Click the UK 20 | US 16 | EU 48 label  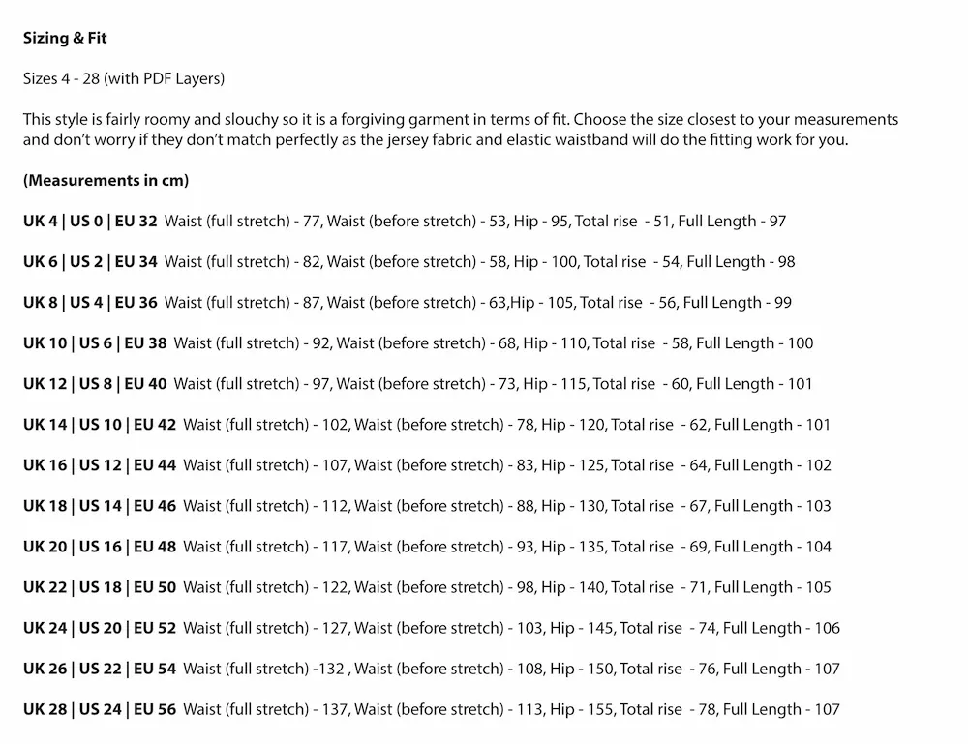tap(100, 547)
